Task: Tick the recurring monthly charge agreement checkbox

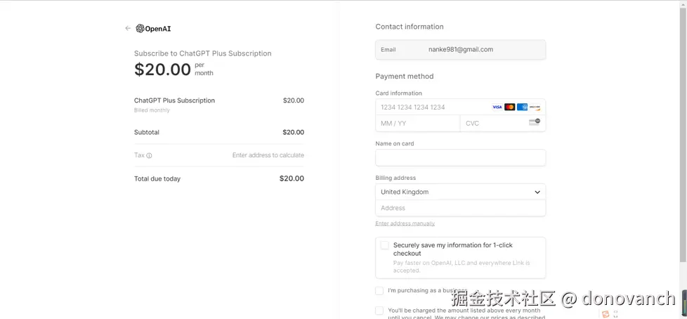Action: pos(379,311)
